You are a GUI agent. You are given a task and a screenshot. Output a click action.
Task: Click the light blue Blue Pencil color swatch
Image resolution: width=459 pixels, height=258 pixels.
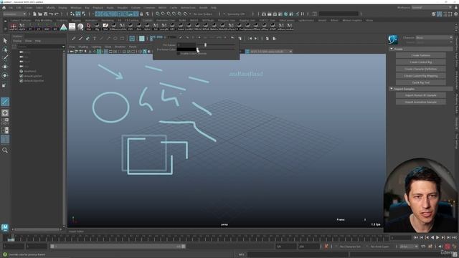pyautogui.click(x=142, y=38)
